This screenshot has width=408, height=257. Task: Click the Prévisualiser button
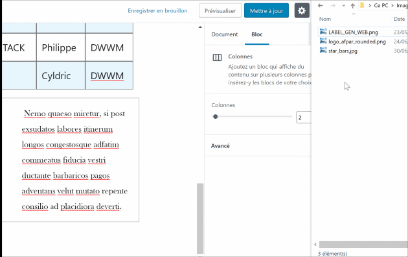click(220, 10)
